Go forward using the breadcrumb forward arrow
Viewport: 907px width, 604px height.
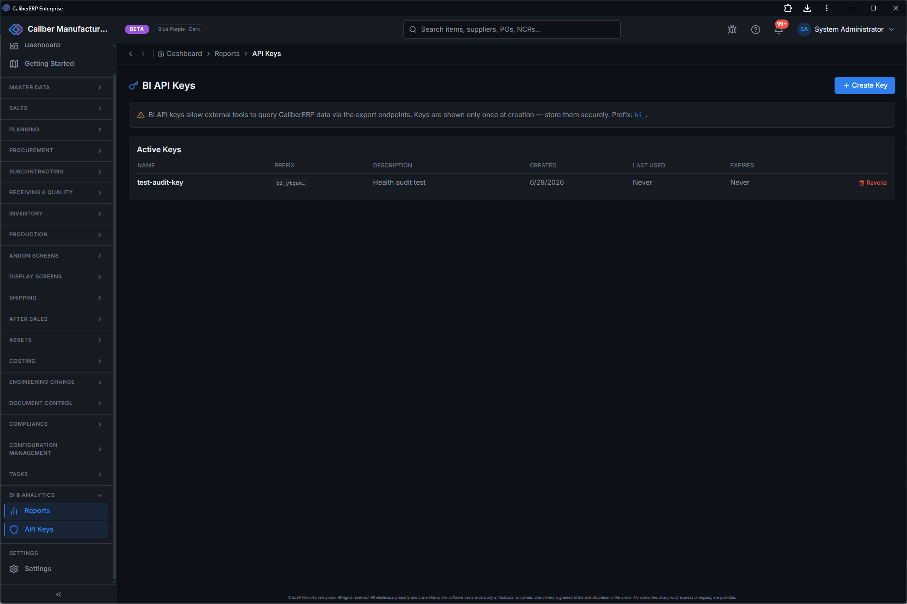point(143,54)
